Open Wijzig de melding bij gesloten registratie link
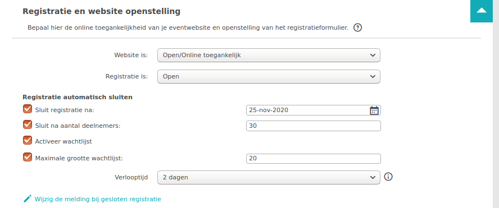499x208 pixels. click(x=98, y=199)
